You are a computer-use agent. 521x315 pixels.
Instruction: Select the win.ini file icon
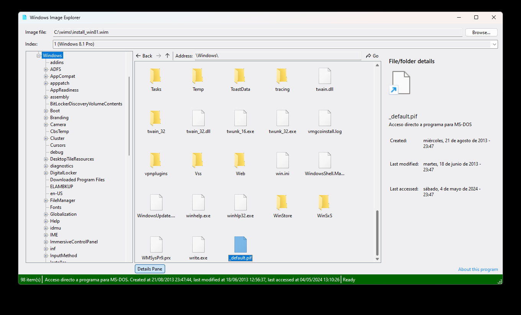click(x=282, y=160)
